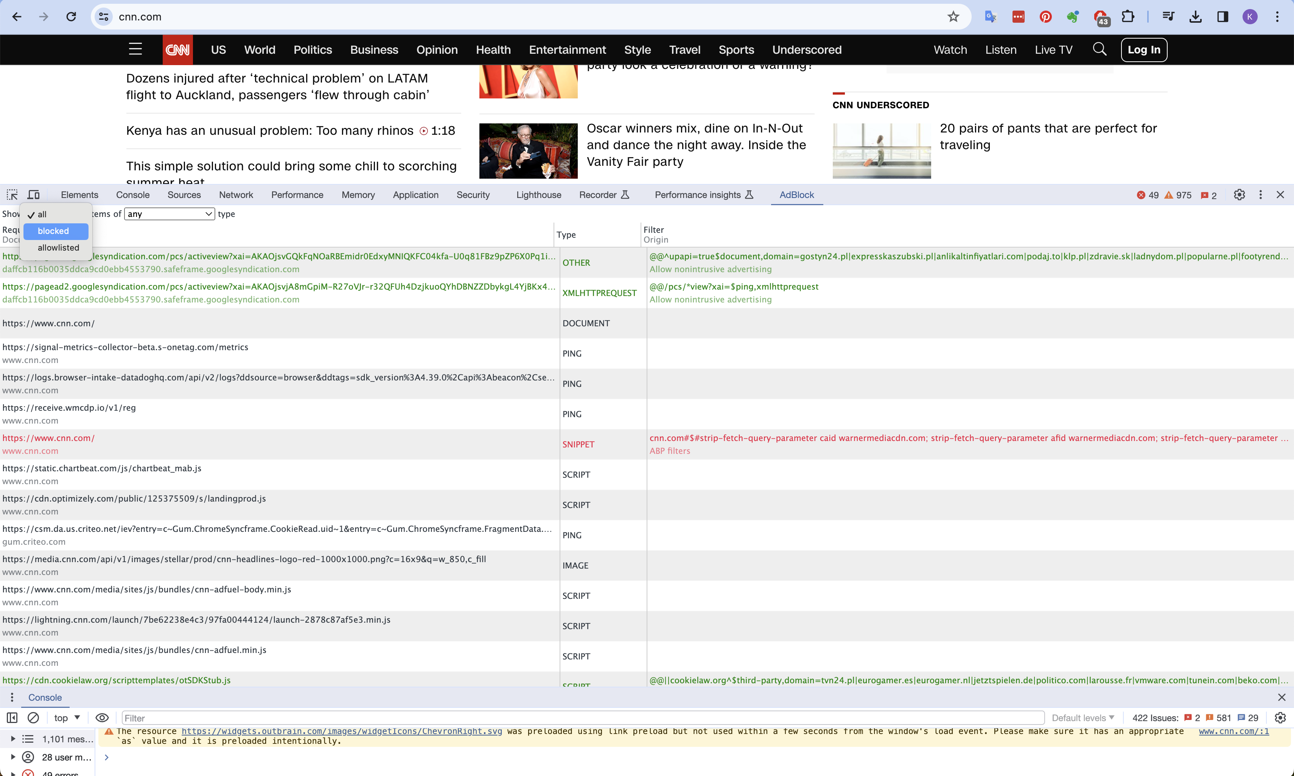Viewport: 1294px width, 776px height.
Task: Open the travel pants article thumbnail
Action: [x=882, y=151]
